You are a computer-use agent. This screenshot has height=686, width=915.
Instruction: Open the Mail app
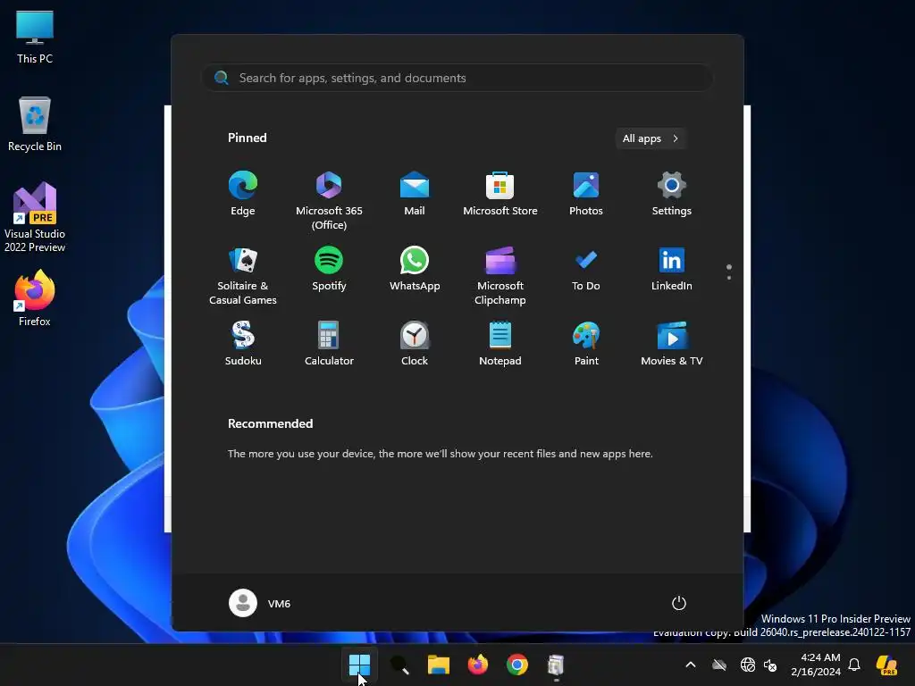(415, 194)
